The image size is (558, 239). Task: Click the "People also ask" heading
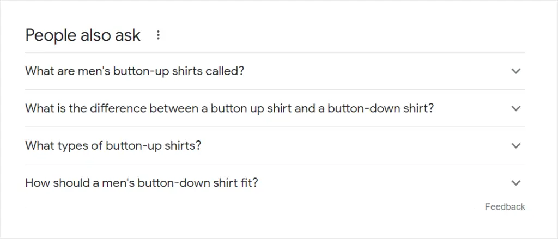coord(83,35)
